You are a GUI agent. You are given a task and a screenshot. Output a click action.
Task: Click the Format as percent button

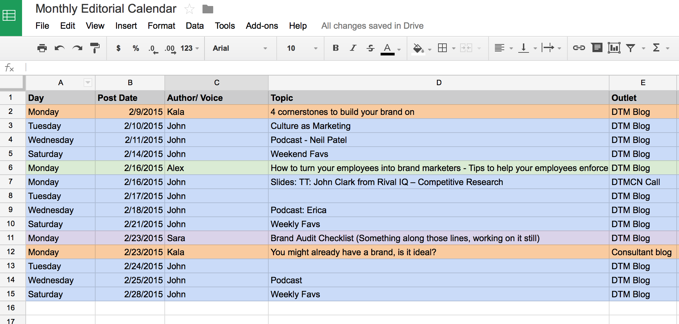(136, 48)
